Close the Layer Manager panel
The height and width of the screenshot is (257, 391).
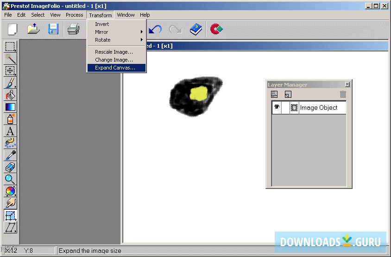347,84
